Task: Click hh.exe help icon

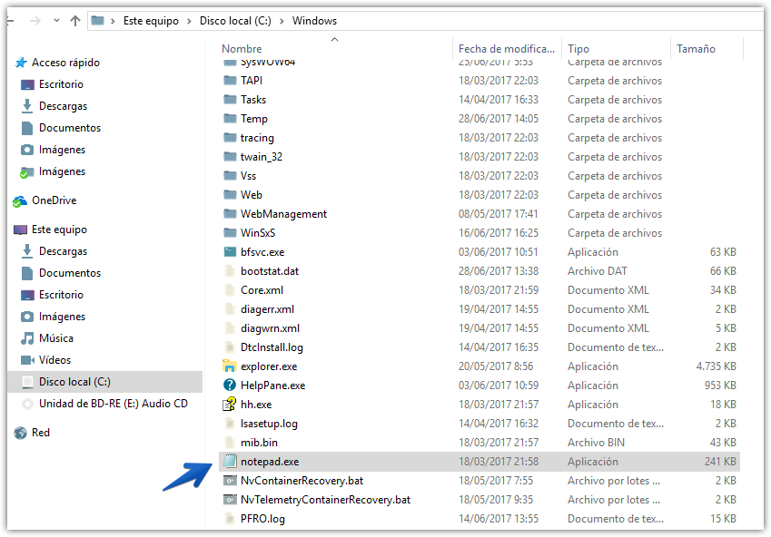Action: [x=230, y=405]
